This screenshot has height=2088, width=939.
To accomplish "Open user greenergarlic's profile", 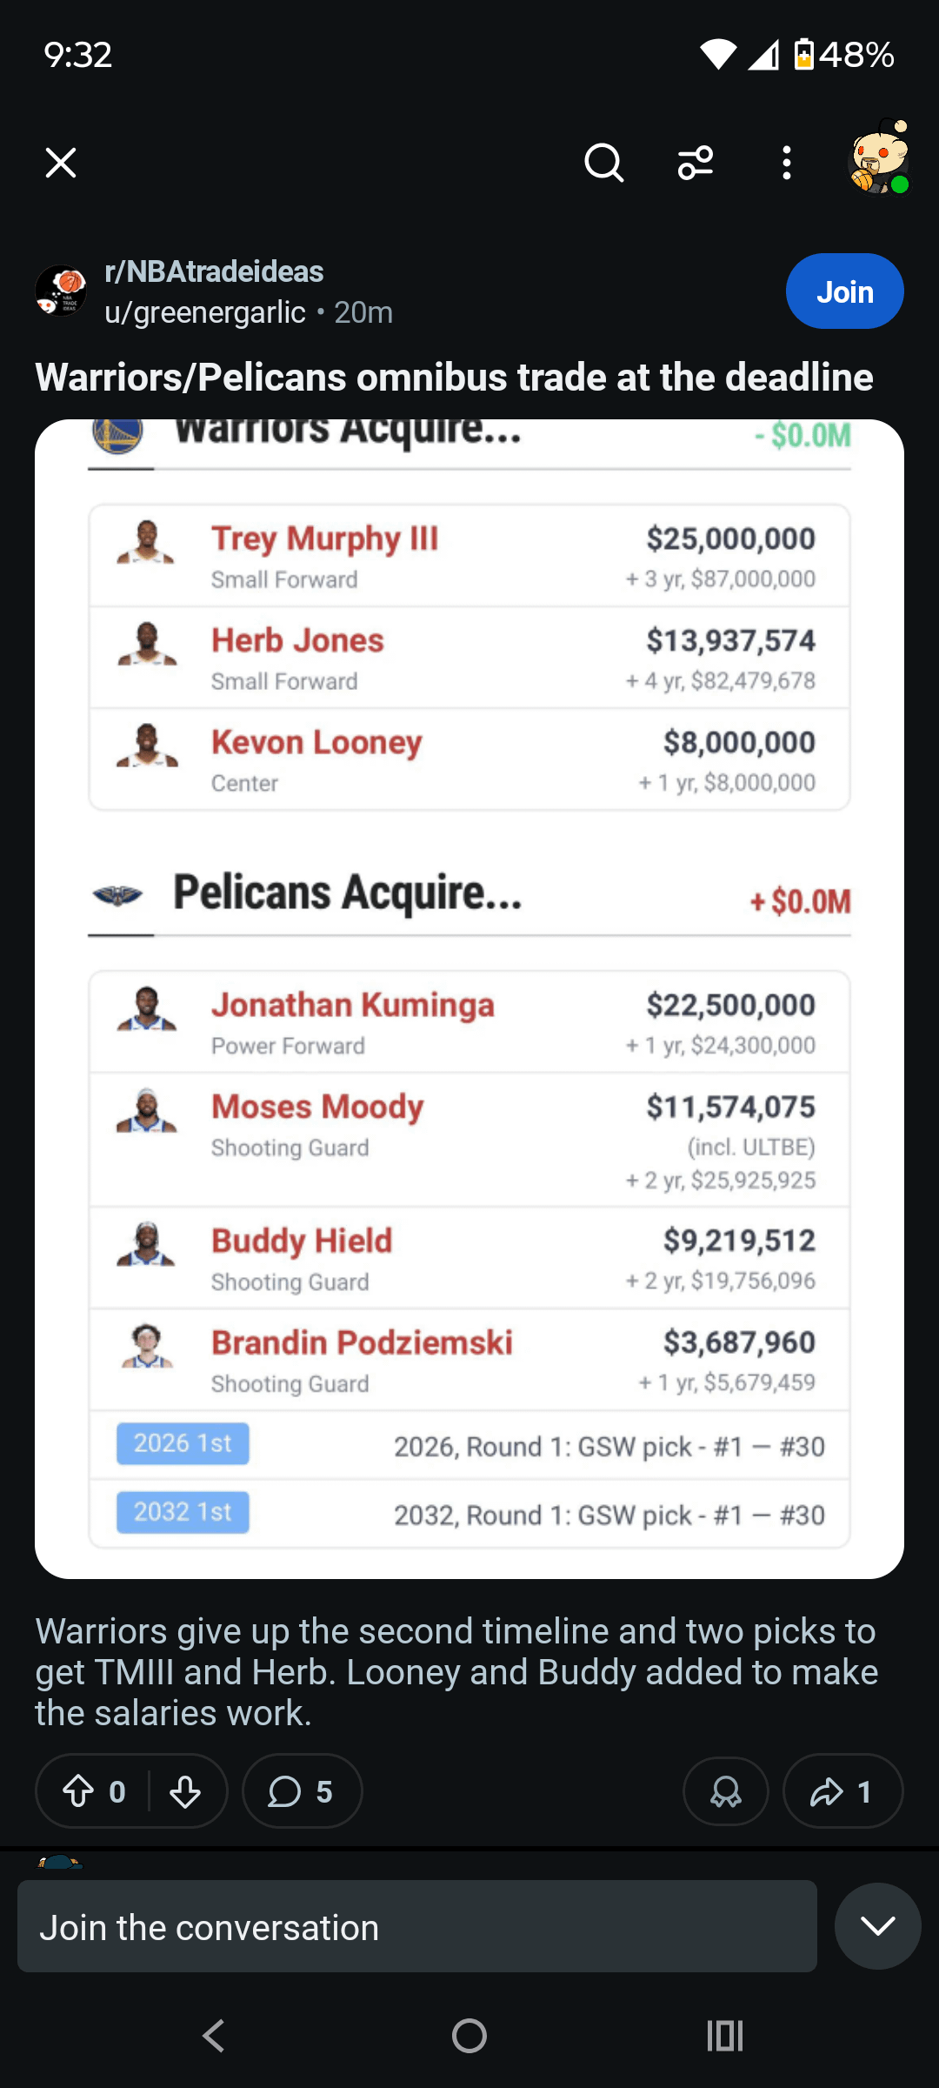I will pos(205,312).
